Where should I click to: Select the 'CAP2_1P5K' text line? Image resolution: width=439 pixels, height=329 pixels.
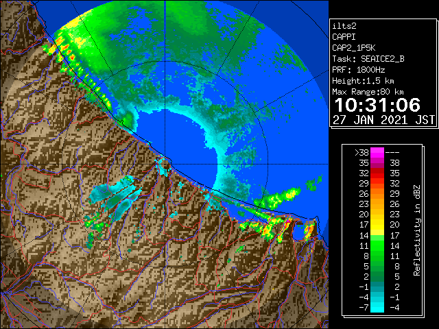[354, 48]
